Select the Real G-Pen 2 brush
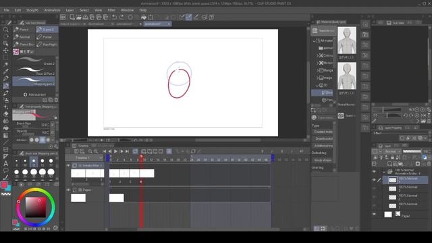This screenshot has height=243, width=432. pyautogui.click(x=34, y=71)
